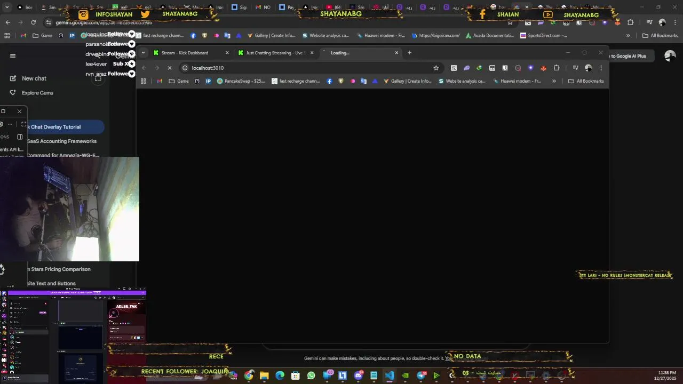This screenshot has width=683, height=384.
Task: Open the Extensions puzzle icon in front window
Action: [x=557, y=68]
